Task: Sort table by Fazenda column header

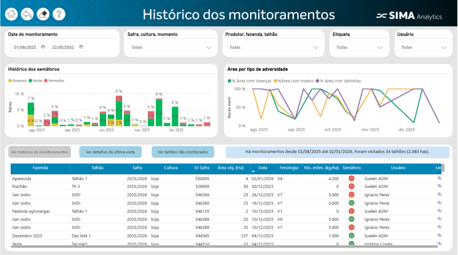Action: click(40, 168)
